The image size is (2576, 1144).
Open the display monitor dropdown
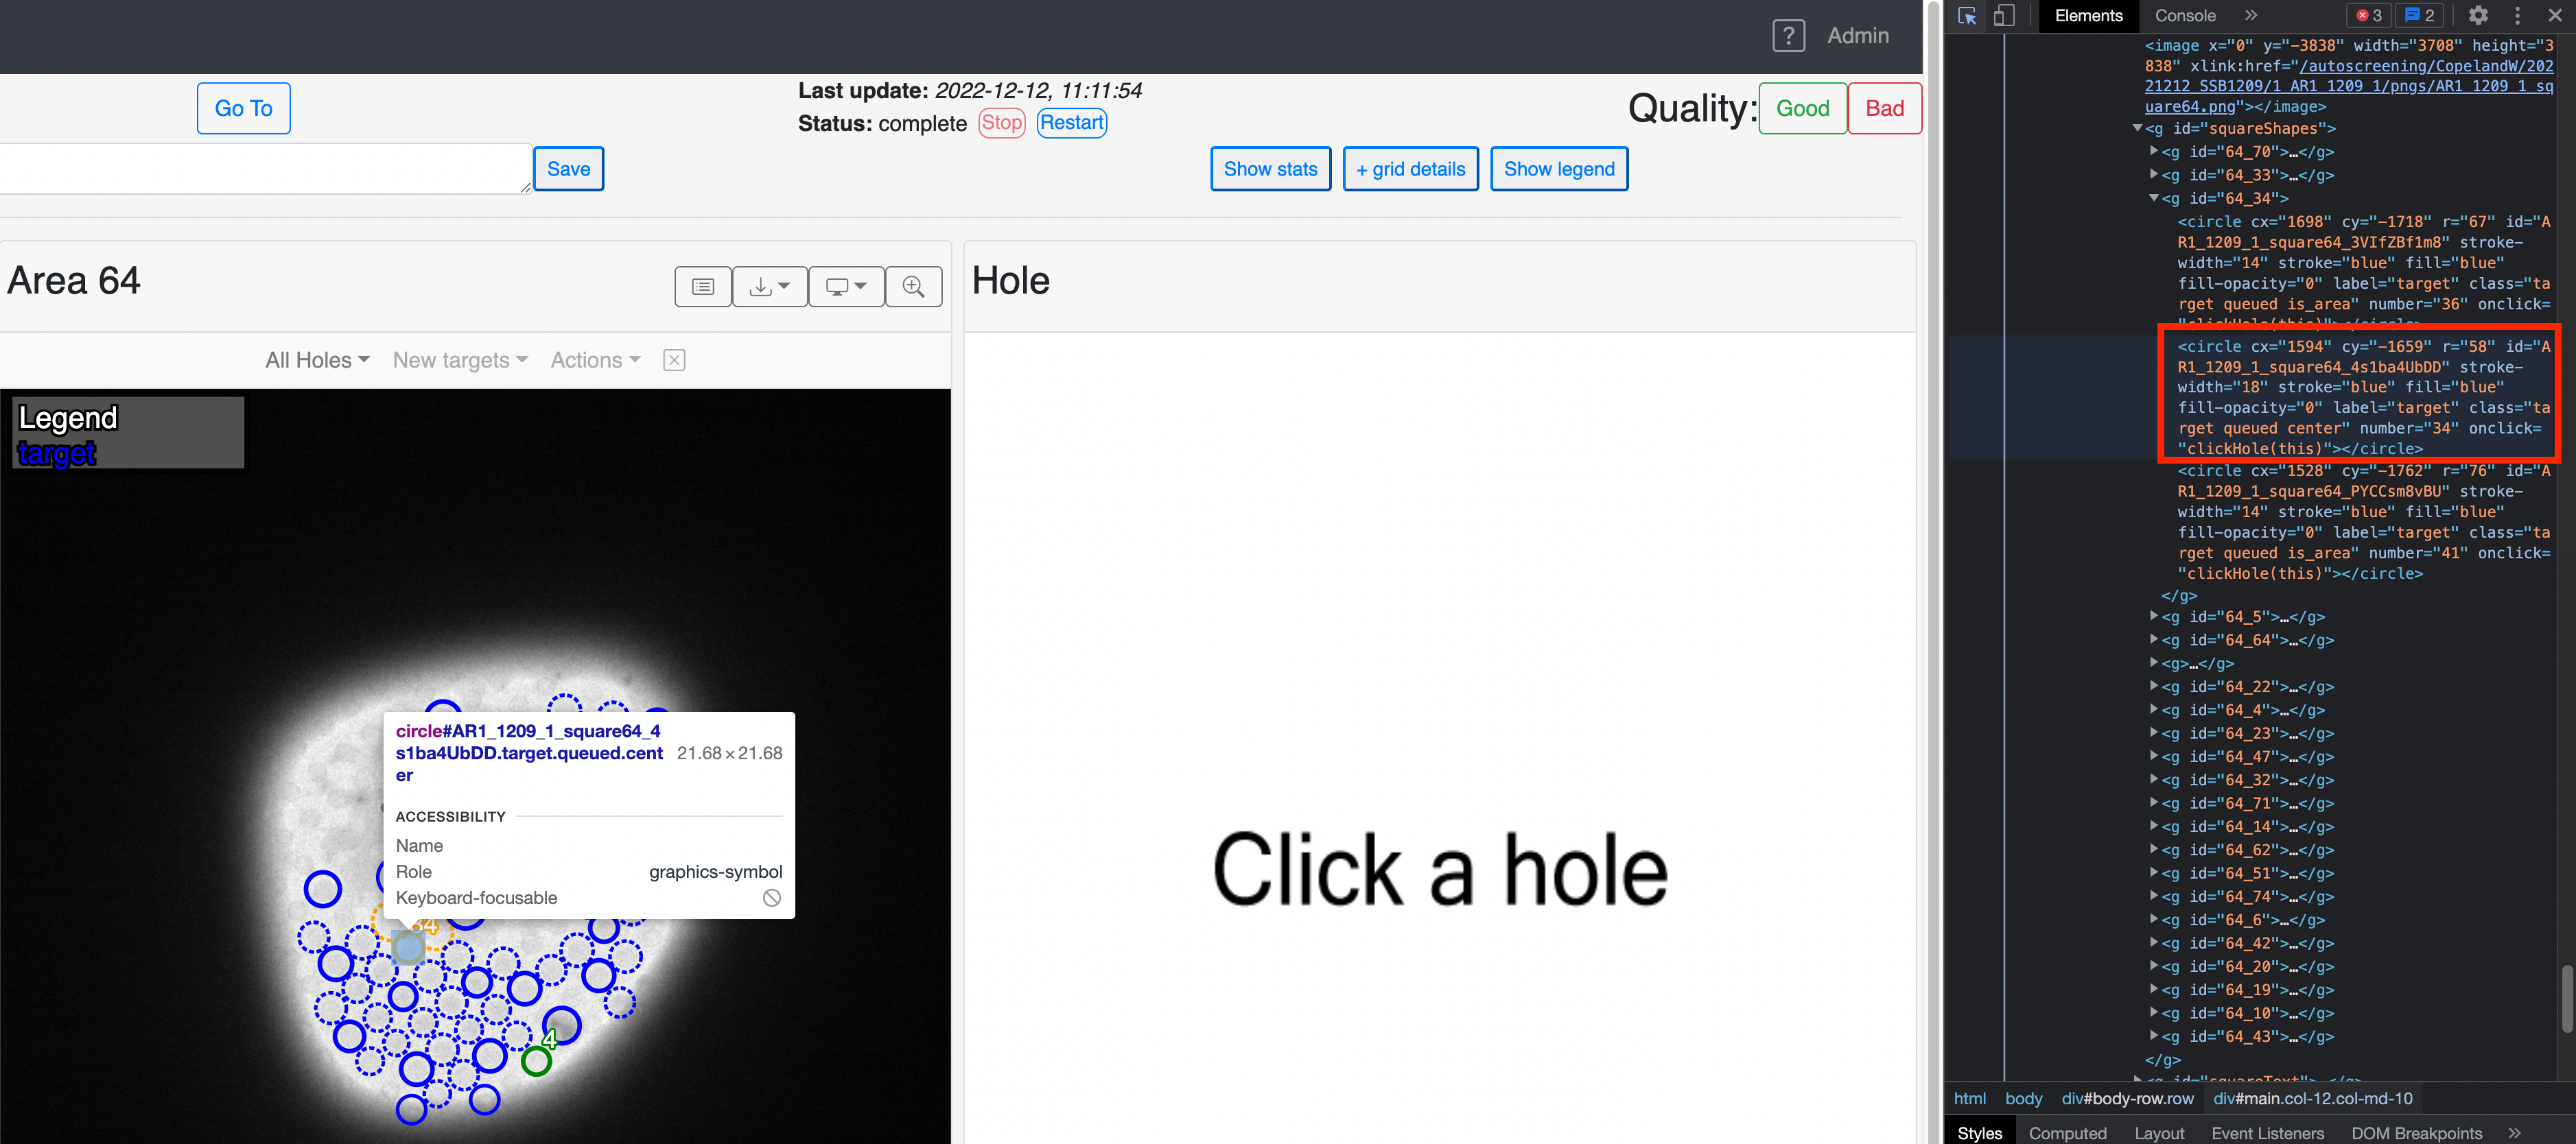846,287
